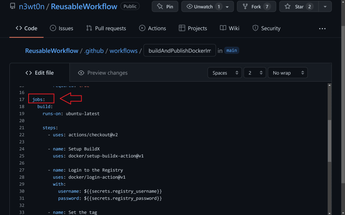Expand the Unwatch dropdown caret

tap(227, 7)
